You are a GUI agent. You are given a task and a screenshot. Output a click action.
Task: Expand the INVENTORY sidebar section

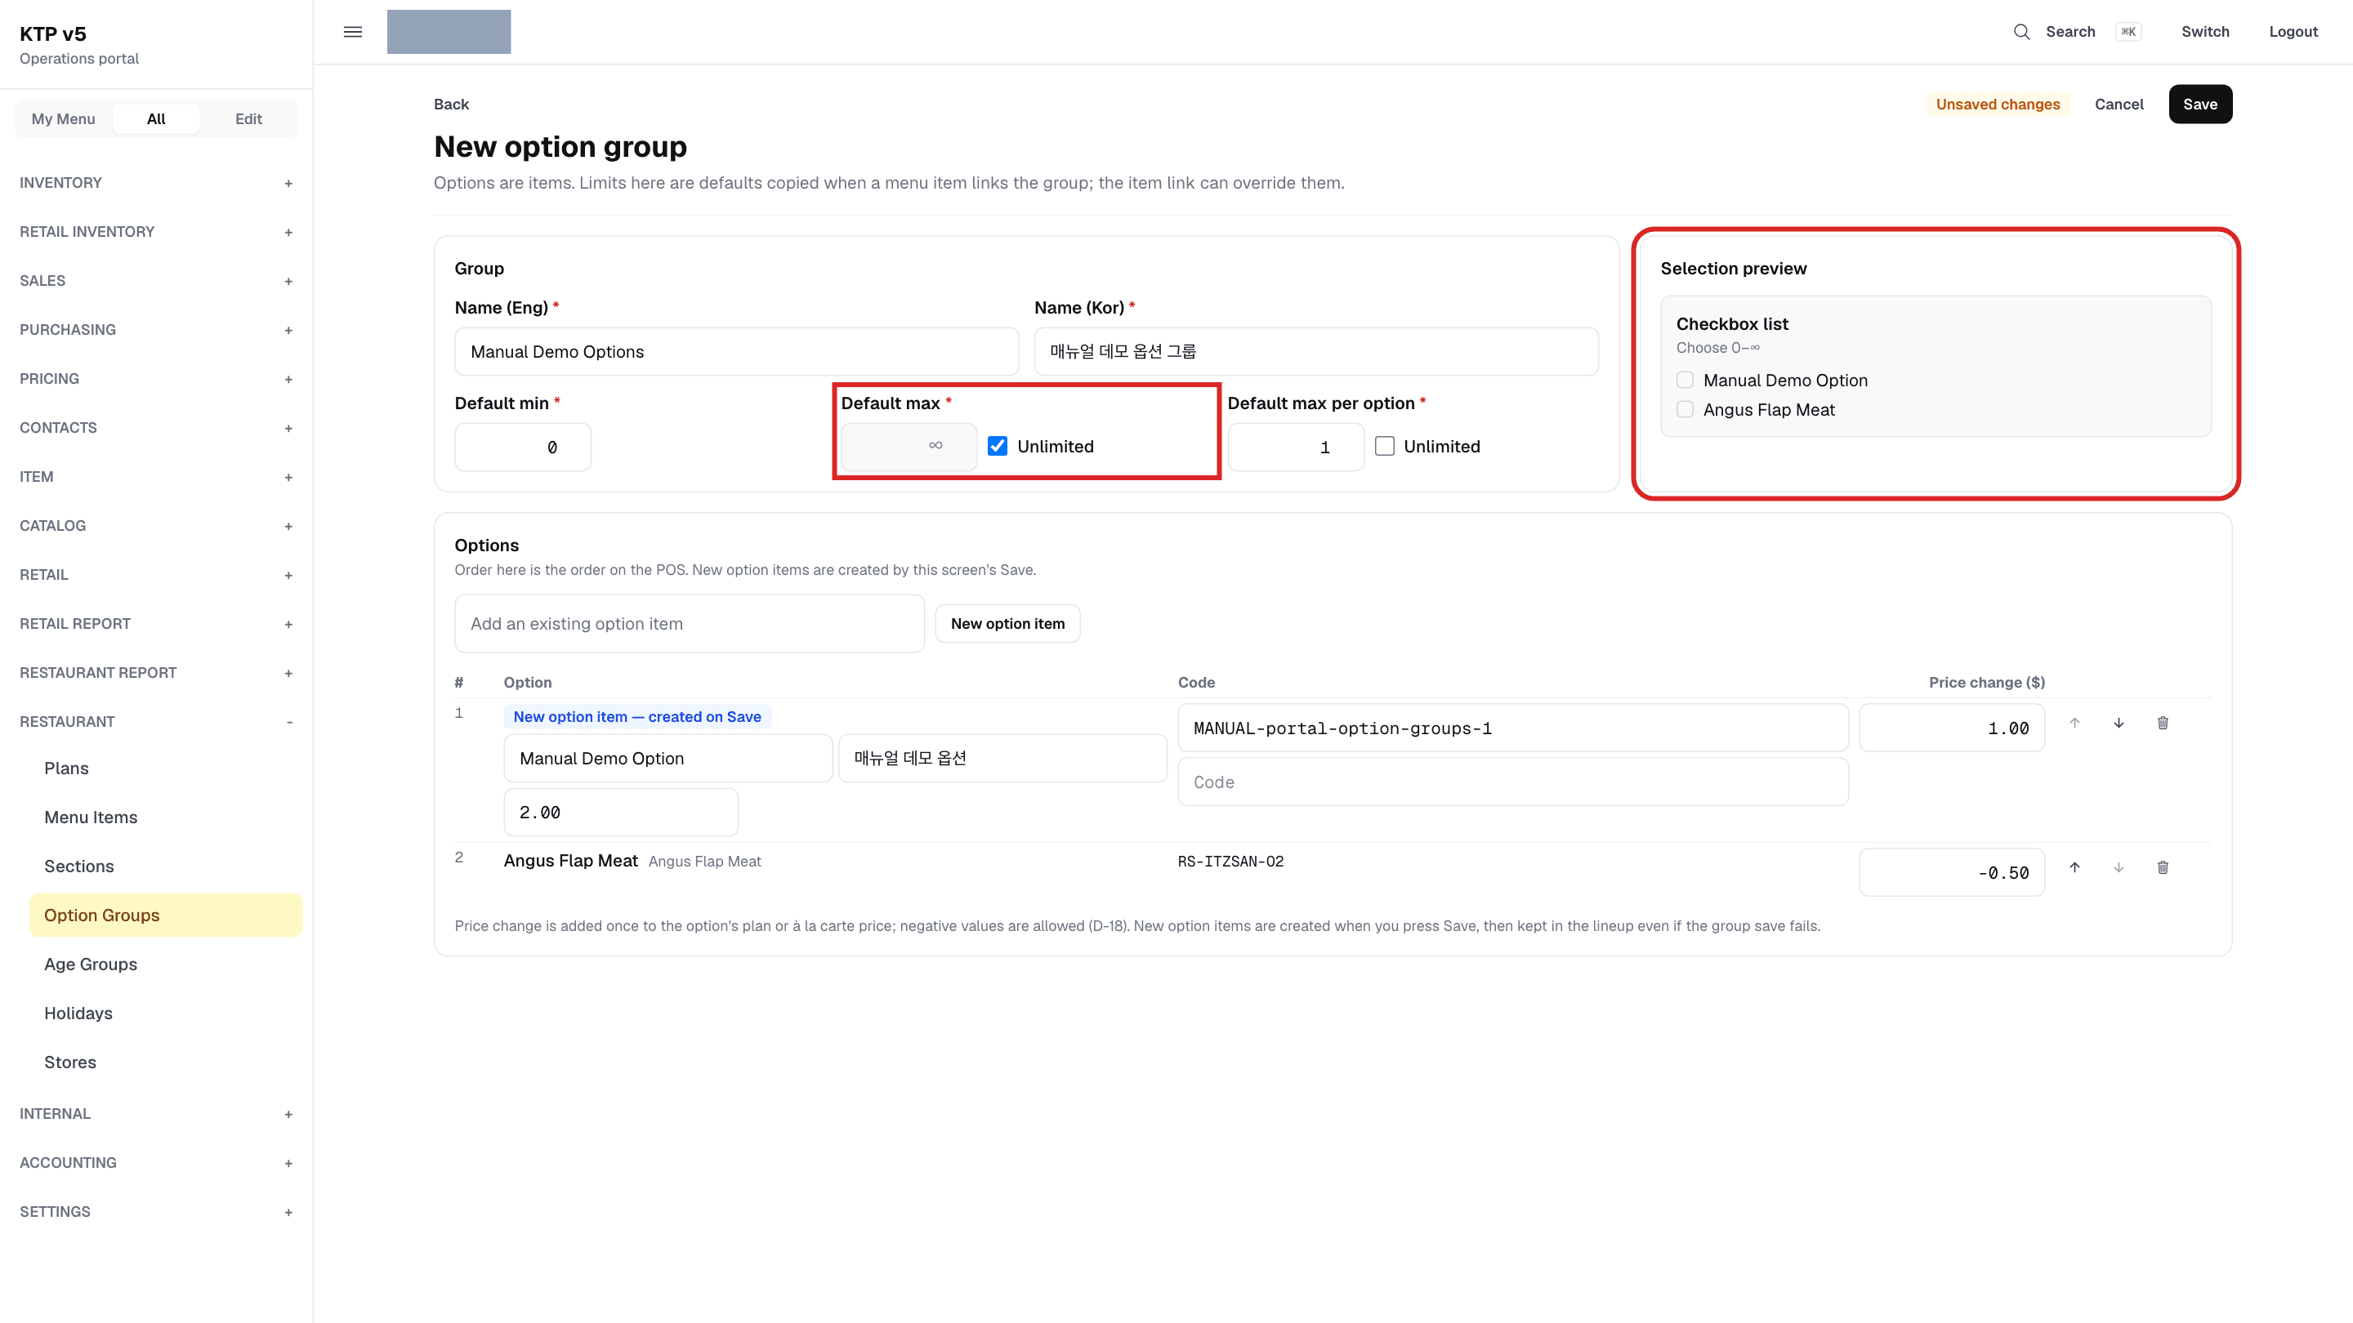click(x=156, y=183)
